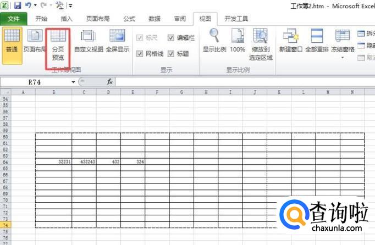Select the cell containing 432

point(108,162)
